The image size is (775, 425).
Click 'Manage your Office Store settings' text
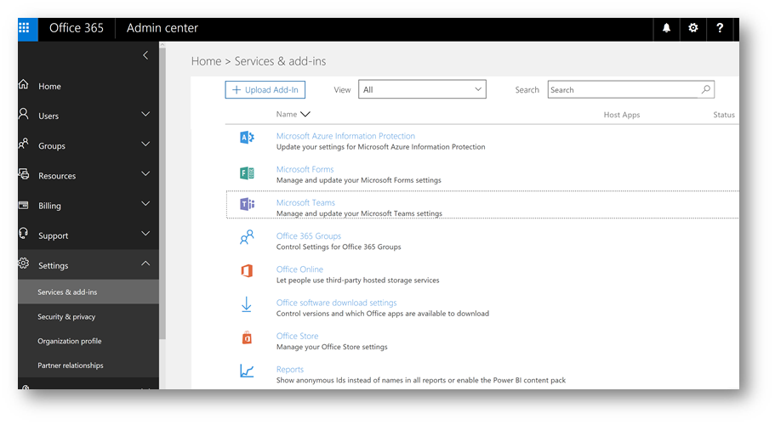point(332,347)
